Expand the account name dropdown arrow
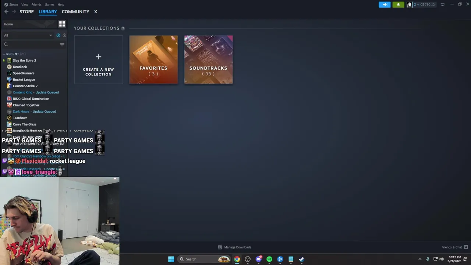Screen dimensions: 471x265 click(418, 4)
